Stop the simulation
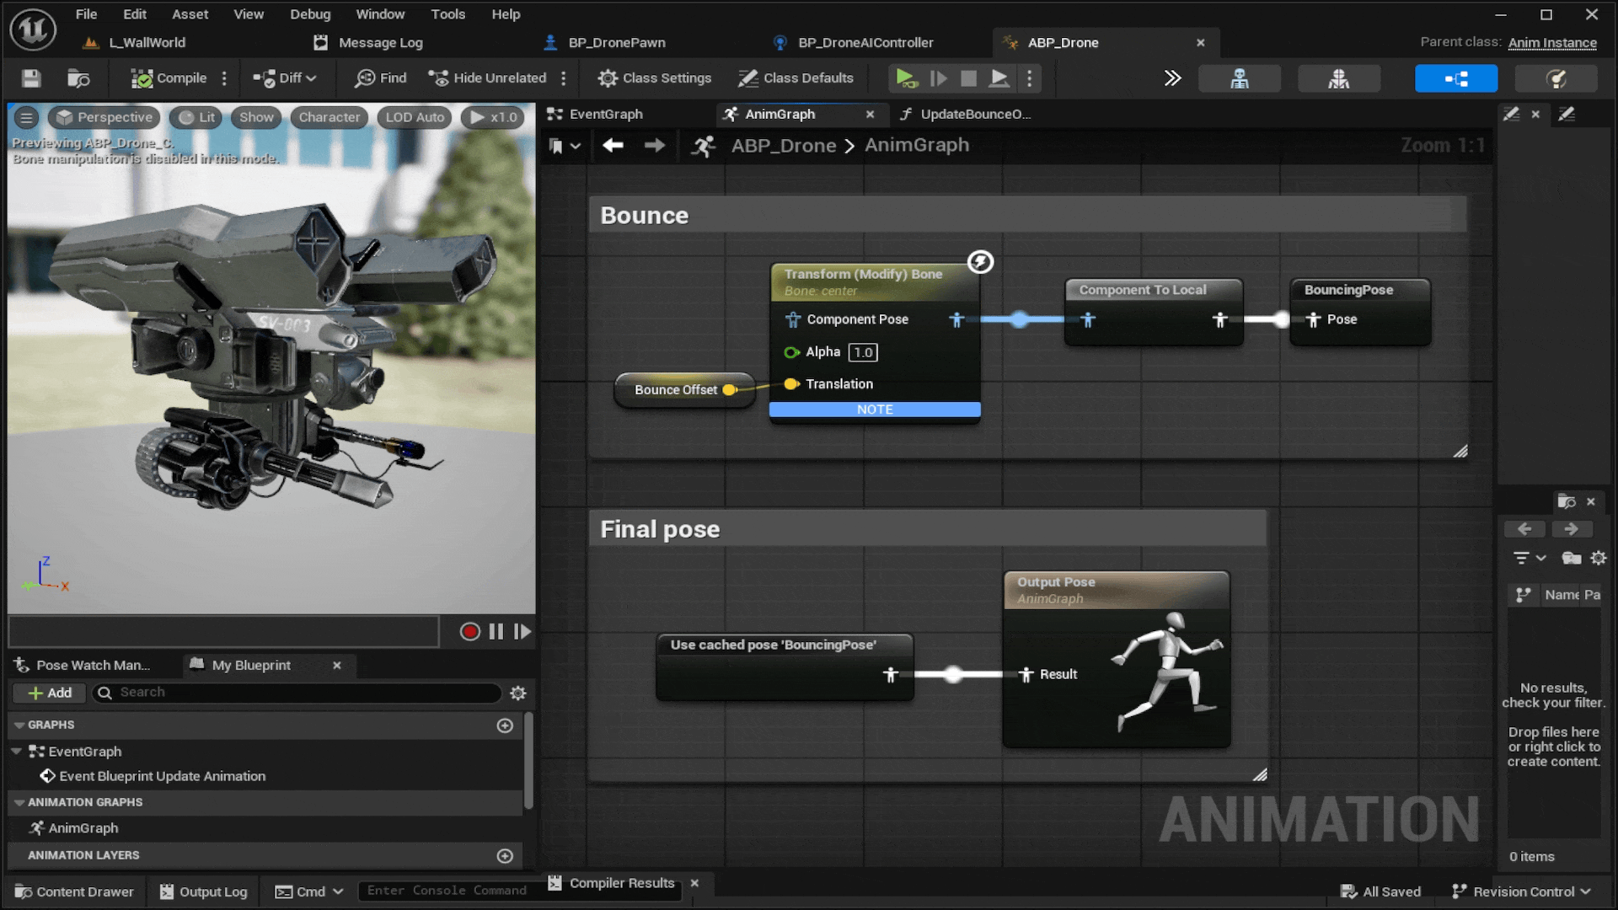The height and width of the screenshot is (910, 1618). click(969, 78)
